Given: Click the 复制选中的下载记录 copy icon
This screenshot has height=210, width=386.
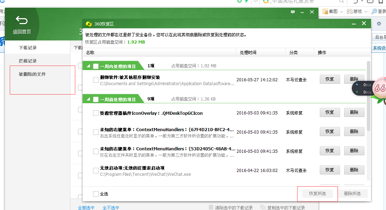Looking at the screenshot, I should pyautogui.click(x=263, y=208).
